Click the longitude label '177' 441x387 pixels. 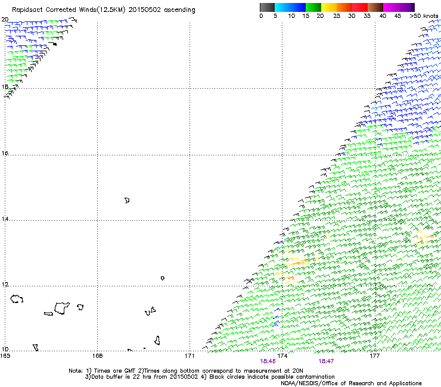(x=374, y=356)
